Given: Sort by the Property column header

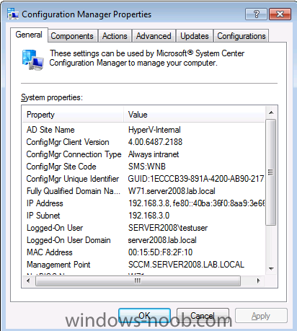Looking at the screenshot, I should pos(73,115).
